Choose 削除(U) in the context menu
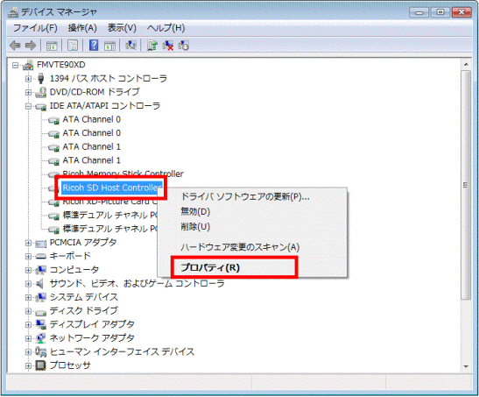This screenshot has width=479, height=397. [252, 227]
